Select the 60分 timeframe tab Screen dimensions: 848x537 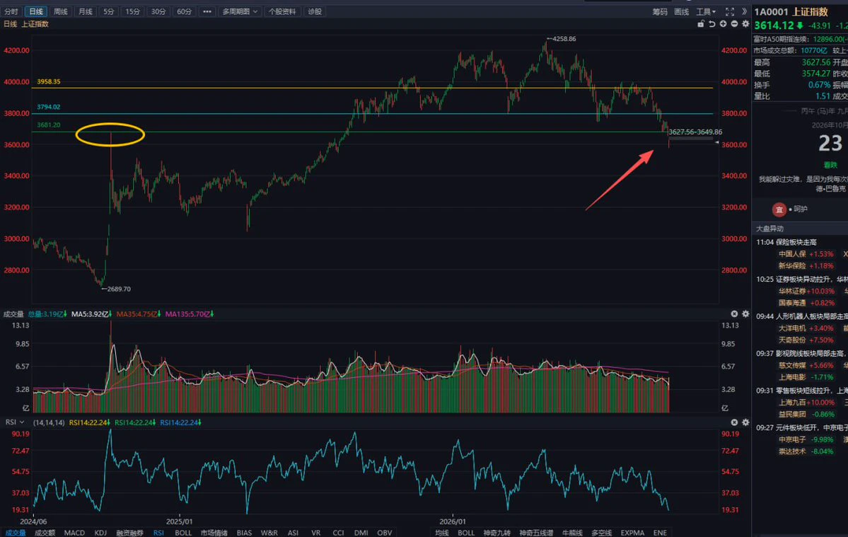184,11
